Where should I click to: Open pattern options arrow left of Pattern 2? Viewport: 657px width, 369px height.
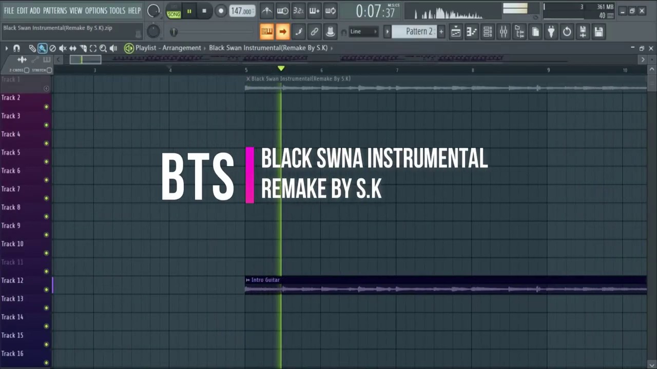(388, 32)
